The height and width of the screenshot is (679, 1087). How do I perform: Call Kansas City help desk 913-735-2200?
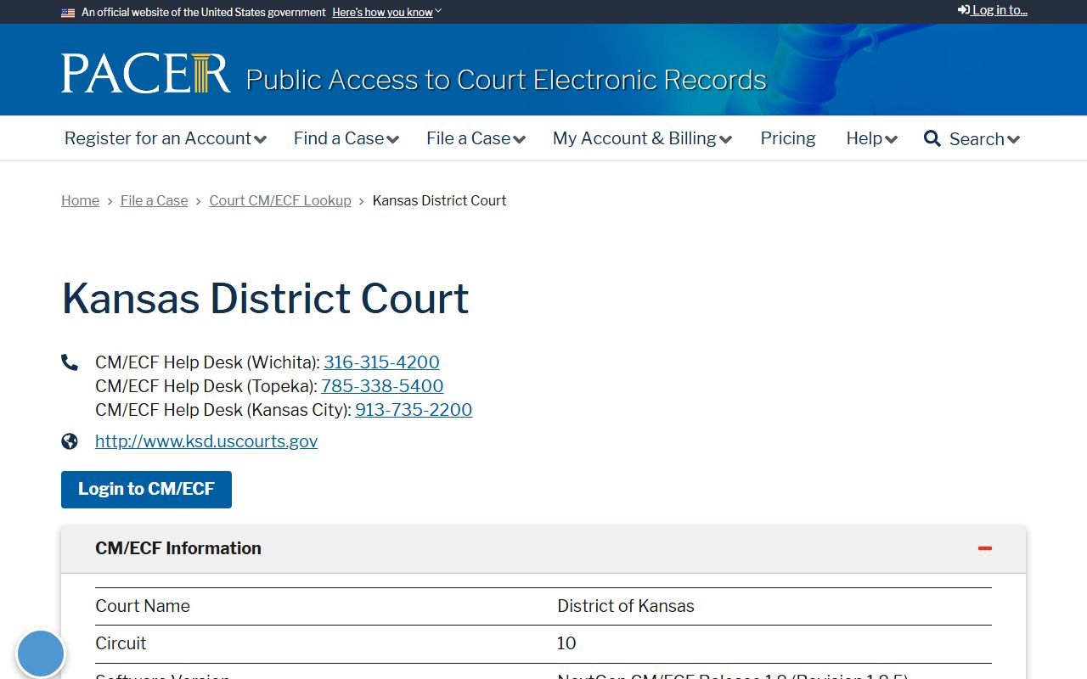(414, 410)
